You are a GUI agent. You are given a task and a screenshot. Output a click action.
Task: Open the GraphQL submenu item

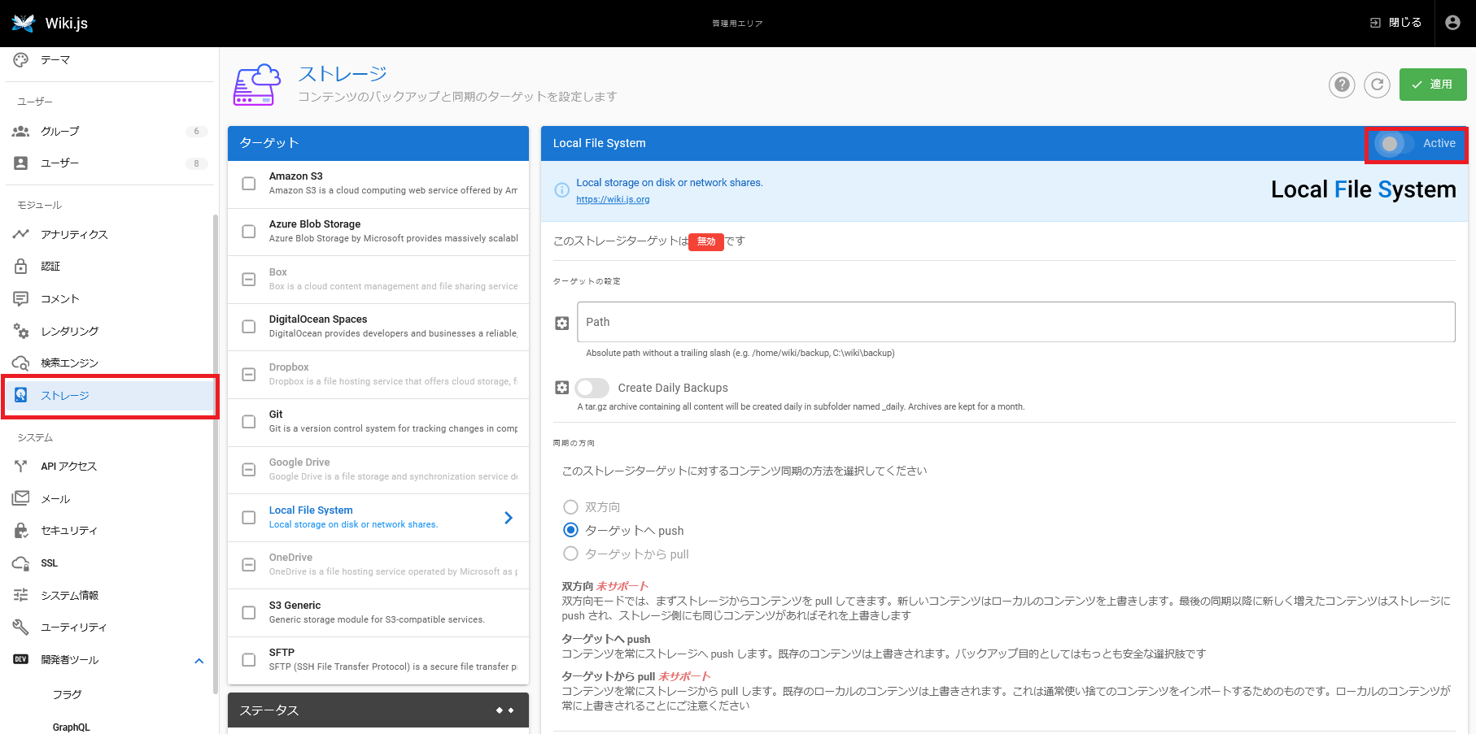(x=110, y=727)
